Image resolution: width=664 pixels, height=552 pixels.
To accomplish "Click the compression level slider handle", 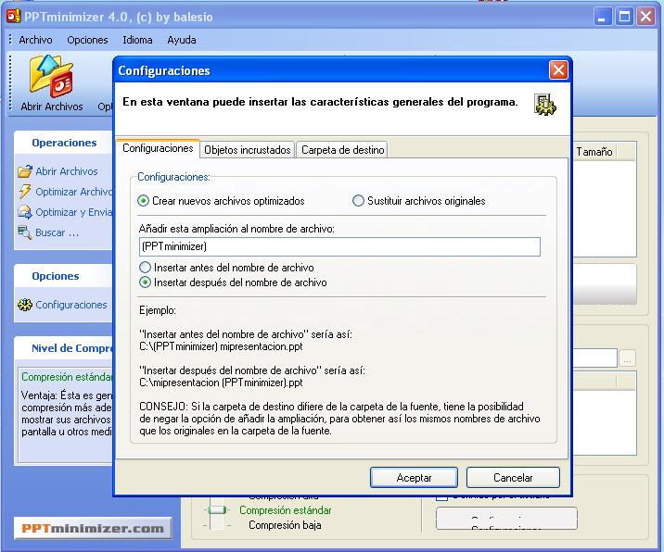I will click(217, 510).
